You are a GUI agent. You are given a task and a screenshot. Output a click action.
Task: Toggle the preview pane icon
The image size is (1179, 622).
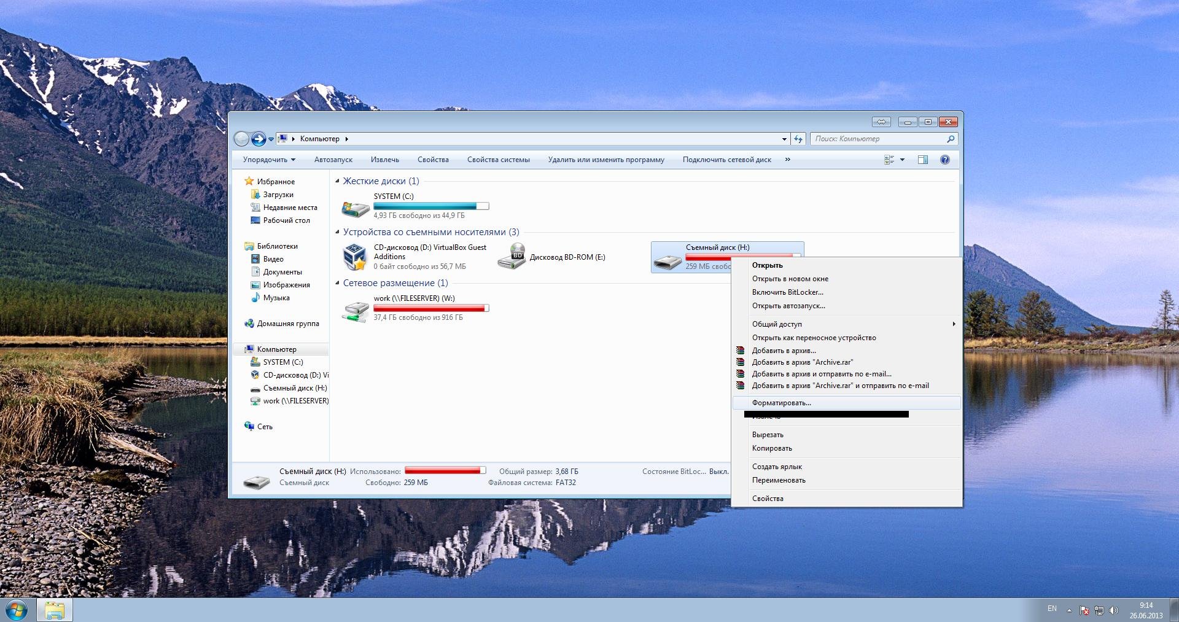point(922,160)
